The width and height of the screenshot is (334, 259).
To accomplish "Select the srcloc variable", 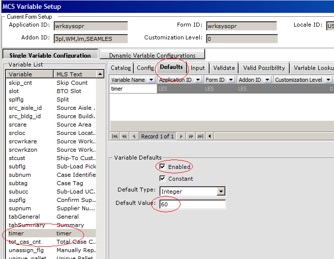I will [x=51, y=133].
